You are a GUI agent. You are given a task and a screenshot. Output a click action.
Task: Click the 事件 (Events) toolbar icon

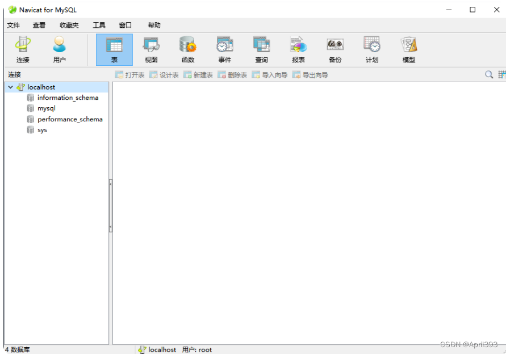coord(225,49)
